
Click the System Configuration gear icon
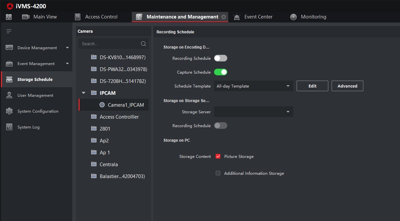pyautogui.click(x=9, y=111)
